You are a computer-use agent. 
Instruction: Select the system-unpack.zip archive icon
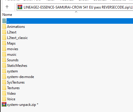point(4,104)
